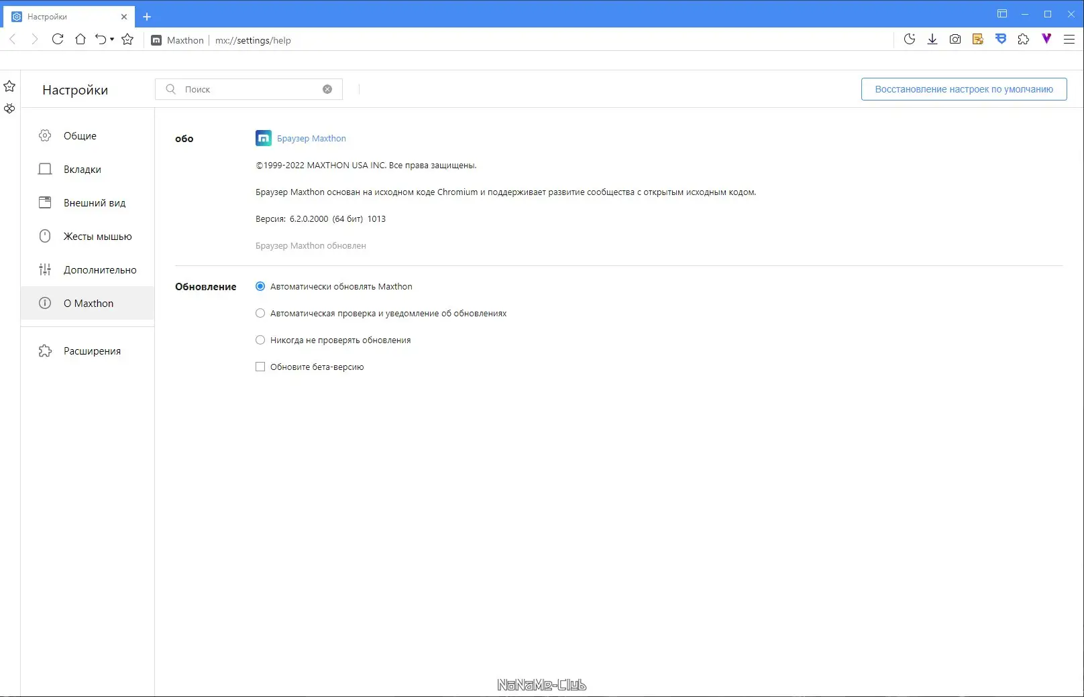Click the ©1999-2022 MAXTHON USA INC. copyright line

pos(366,165)
